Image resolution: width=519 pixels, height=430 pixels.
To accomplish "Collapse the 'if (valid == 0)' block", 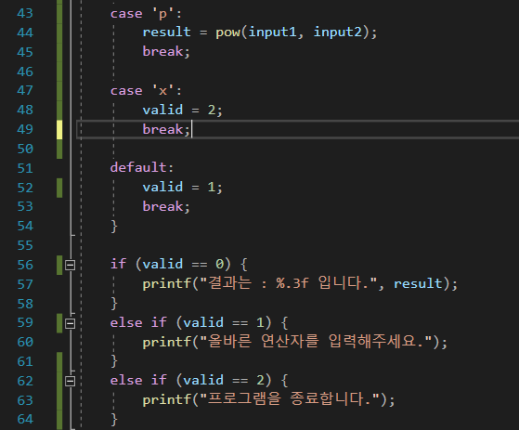I will pyautogui.click(x=70, y=265).
